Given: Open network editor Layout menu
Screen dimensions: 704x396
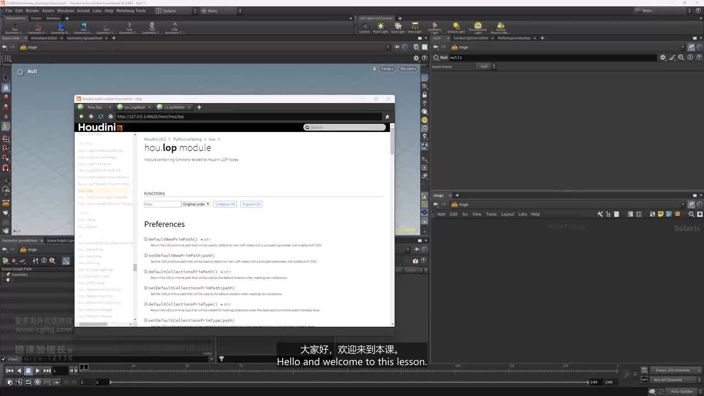Looking at the screenshot, I should tap(507, 214).
